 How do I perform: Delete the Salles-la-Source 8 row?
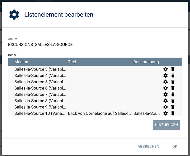[173, 101]
